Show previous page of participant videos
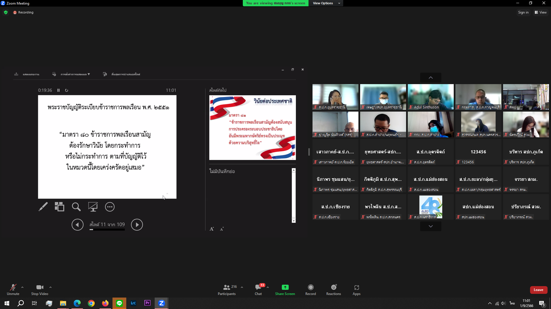Viewport: 551px width, 309px height. click(430, 78)
